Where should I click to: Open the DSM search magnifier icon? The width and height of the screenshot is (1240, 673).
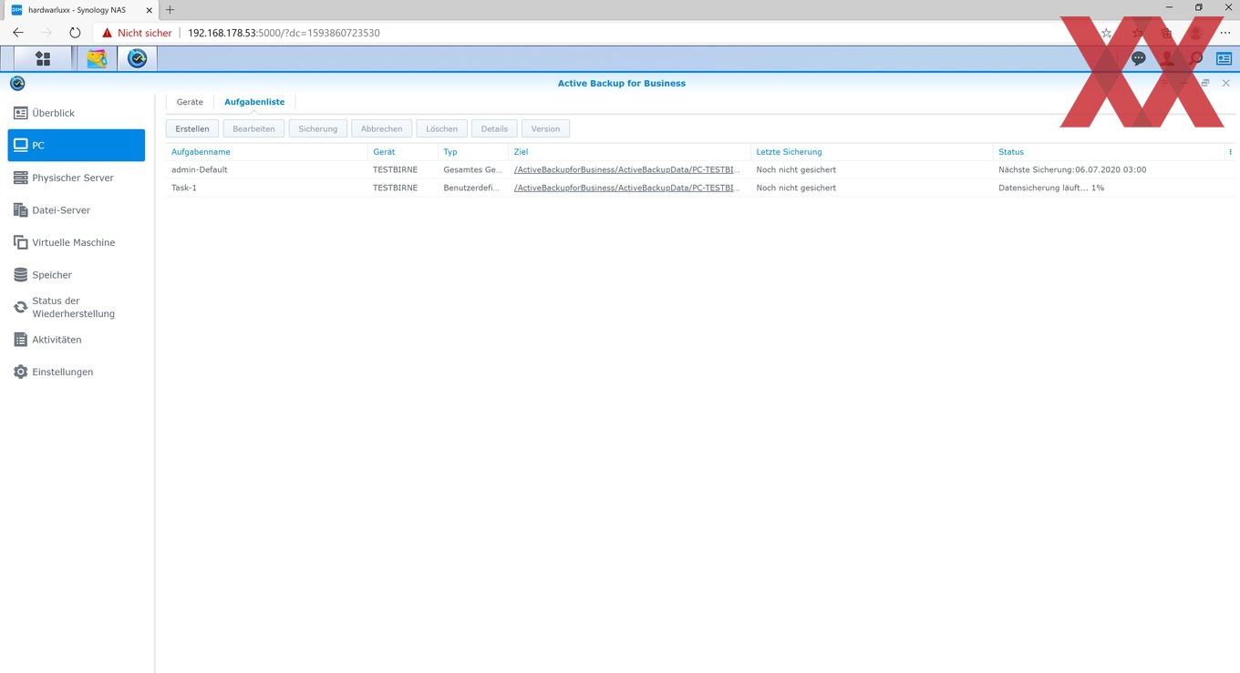[1196, 59]
